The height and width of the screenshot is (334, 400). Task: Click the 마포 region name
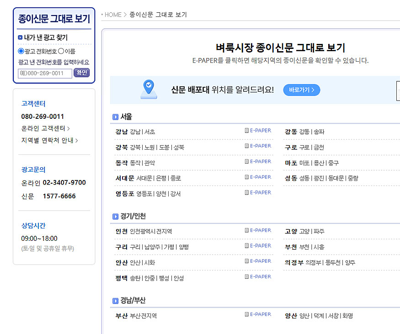(291, 163)
